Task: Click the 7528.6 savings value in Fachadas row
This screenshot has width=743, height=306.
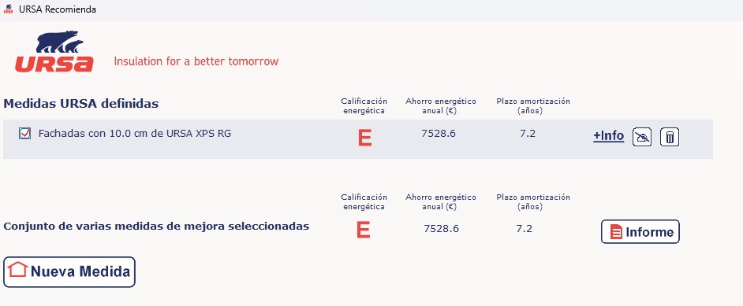Action: [439, 134]
